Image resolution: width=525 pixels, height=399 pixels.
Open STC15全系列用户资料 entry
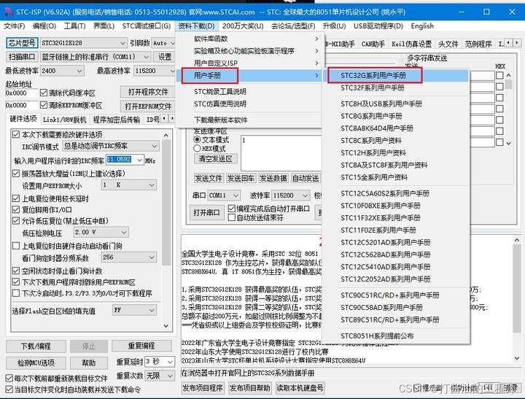coord(397,177)
